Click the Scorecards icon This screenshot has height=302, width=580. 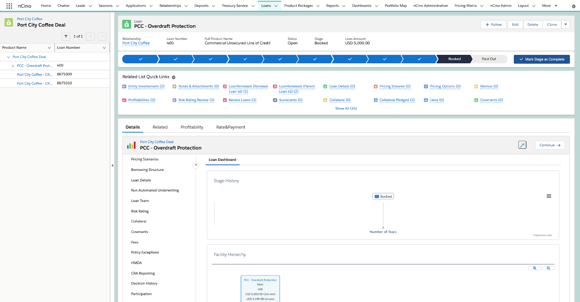click(x=275, y=100)
